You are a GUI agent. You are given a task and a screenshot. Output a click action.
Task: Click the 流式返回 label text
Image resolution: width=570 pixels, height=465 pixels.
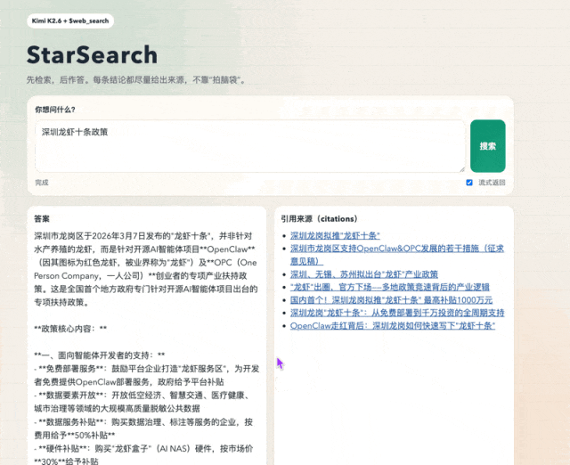[x=492, y=183]
